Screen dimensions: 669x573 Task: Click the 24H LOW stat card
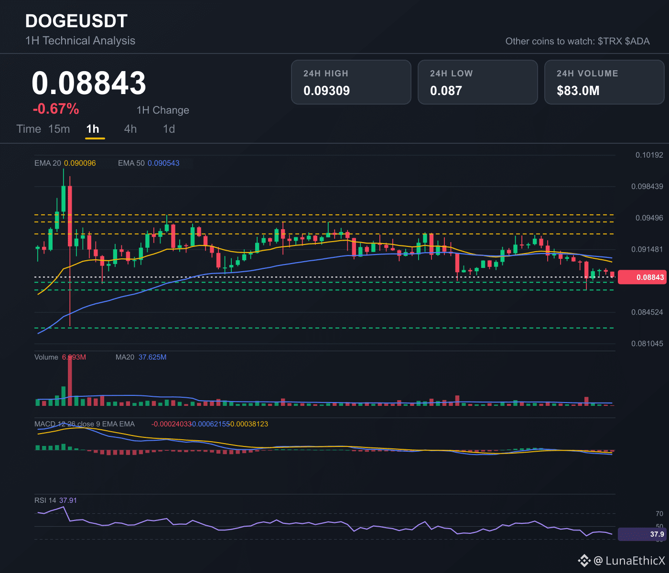click(x=478, y=82)
